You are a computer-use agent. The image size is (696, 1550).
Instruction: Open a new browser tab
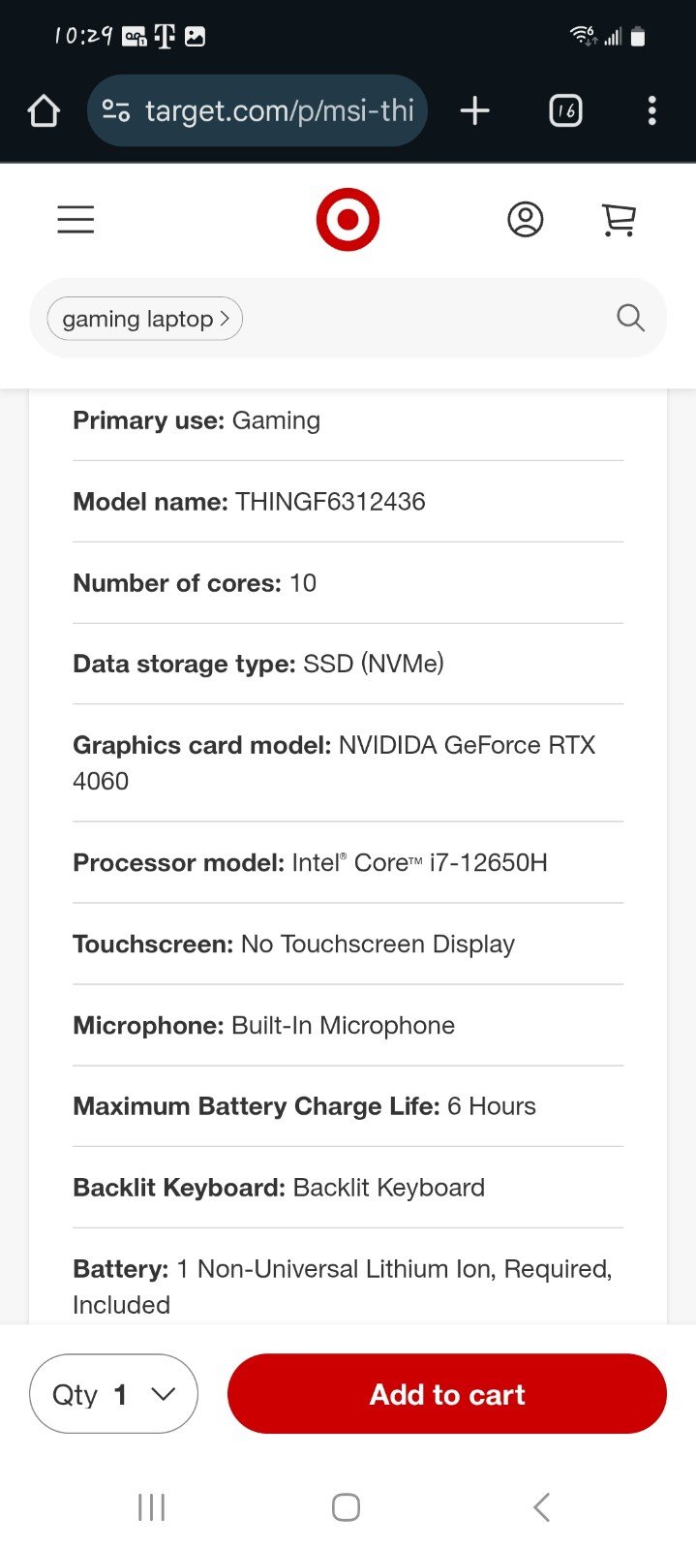pos(474,110)
